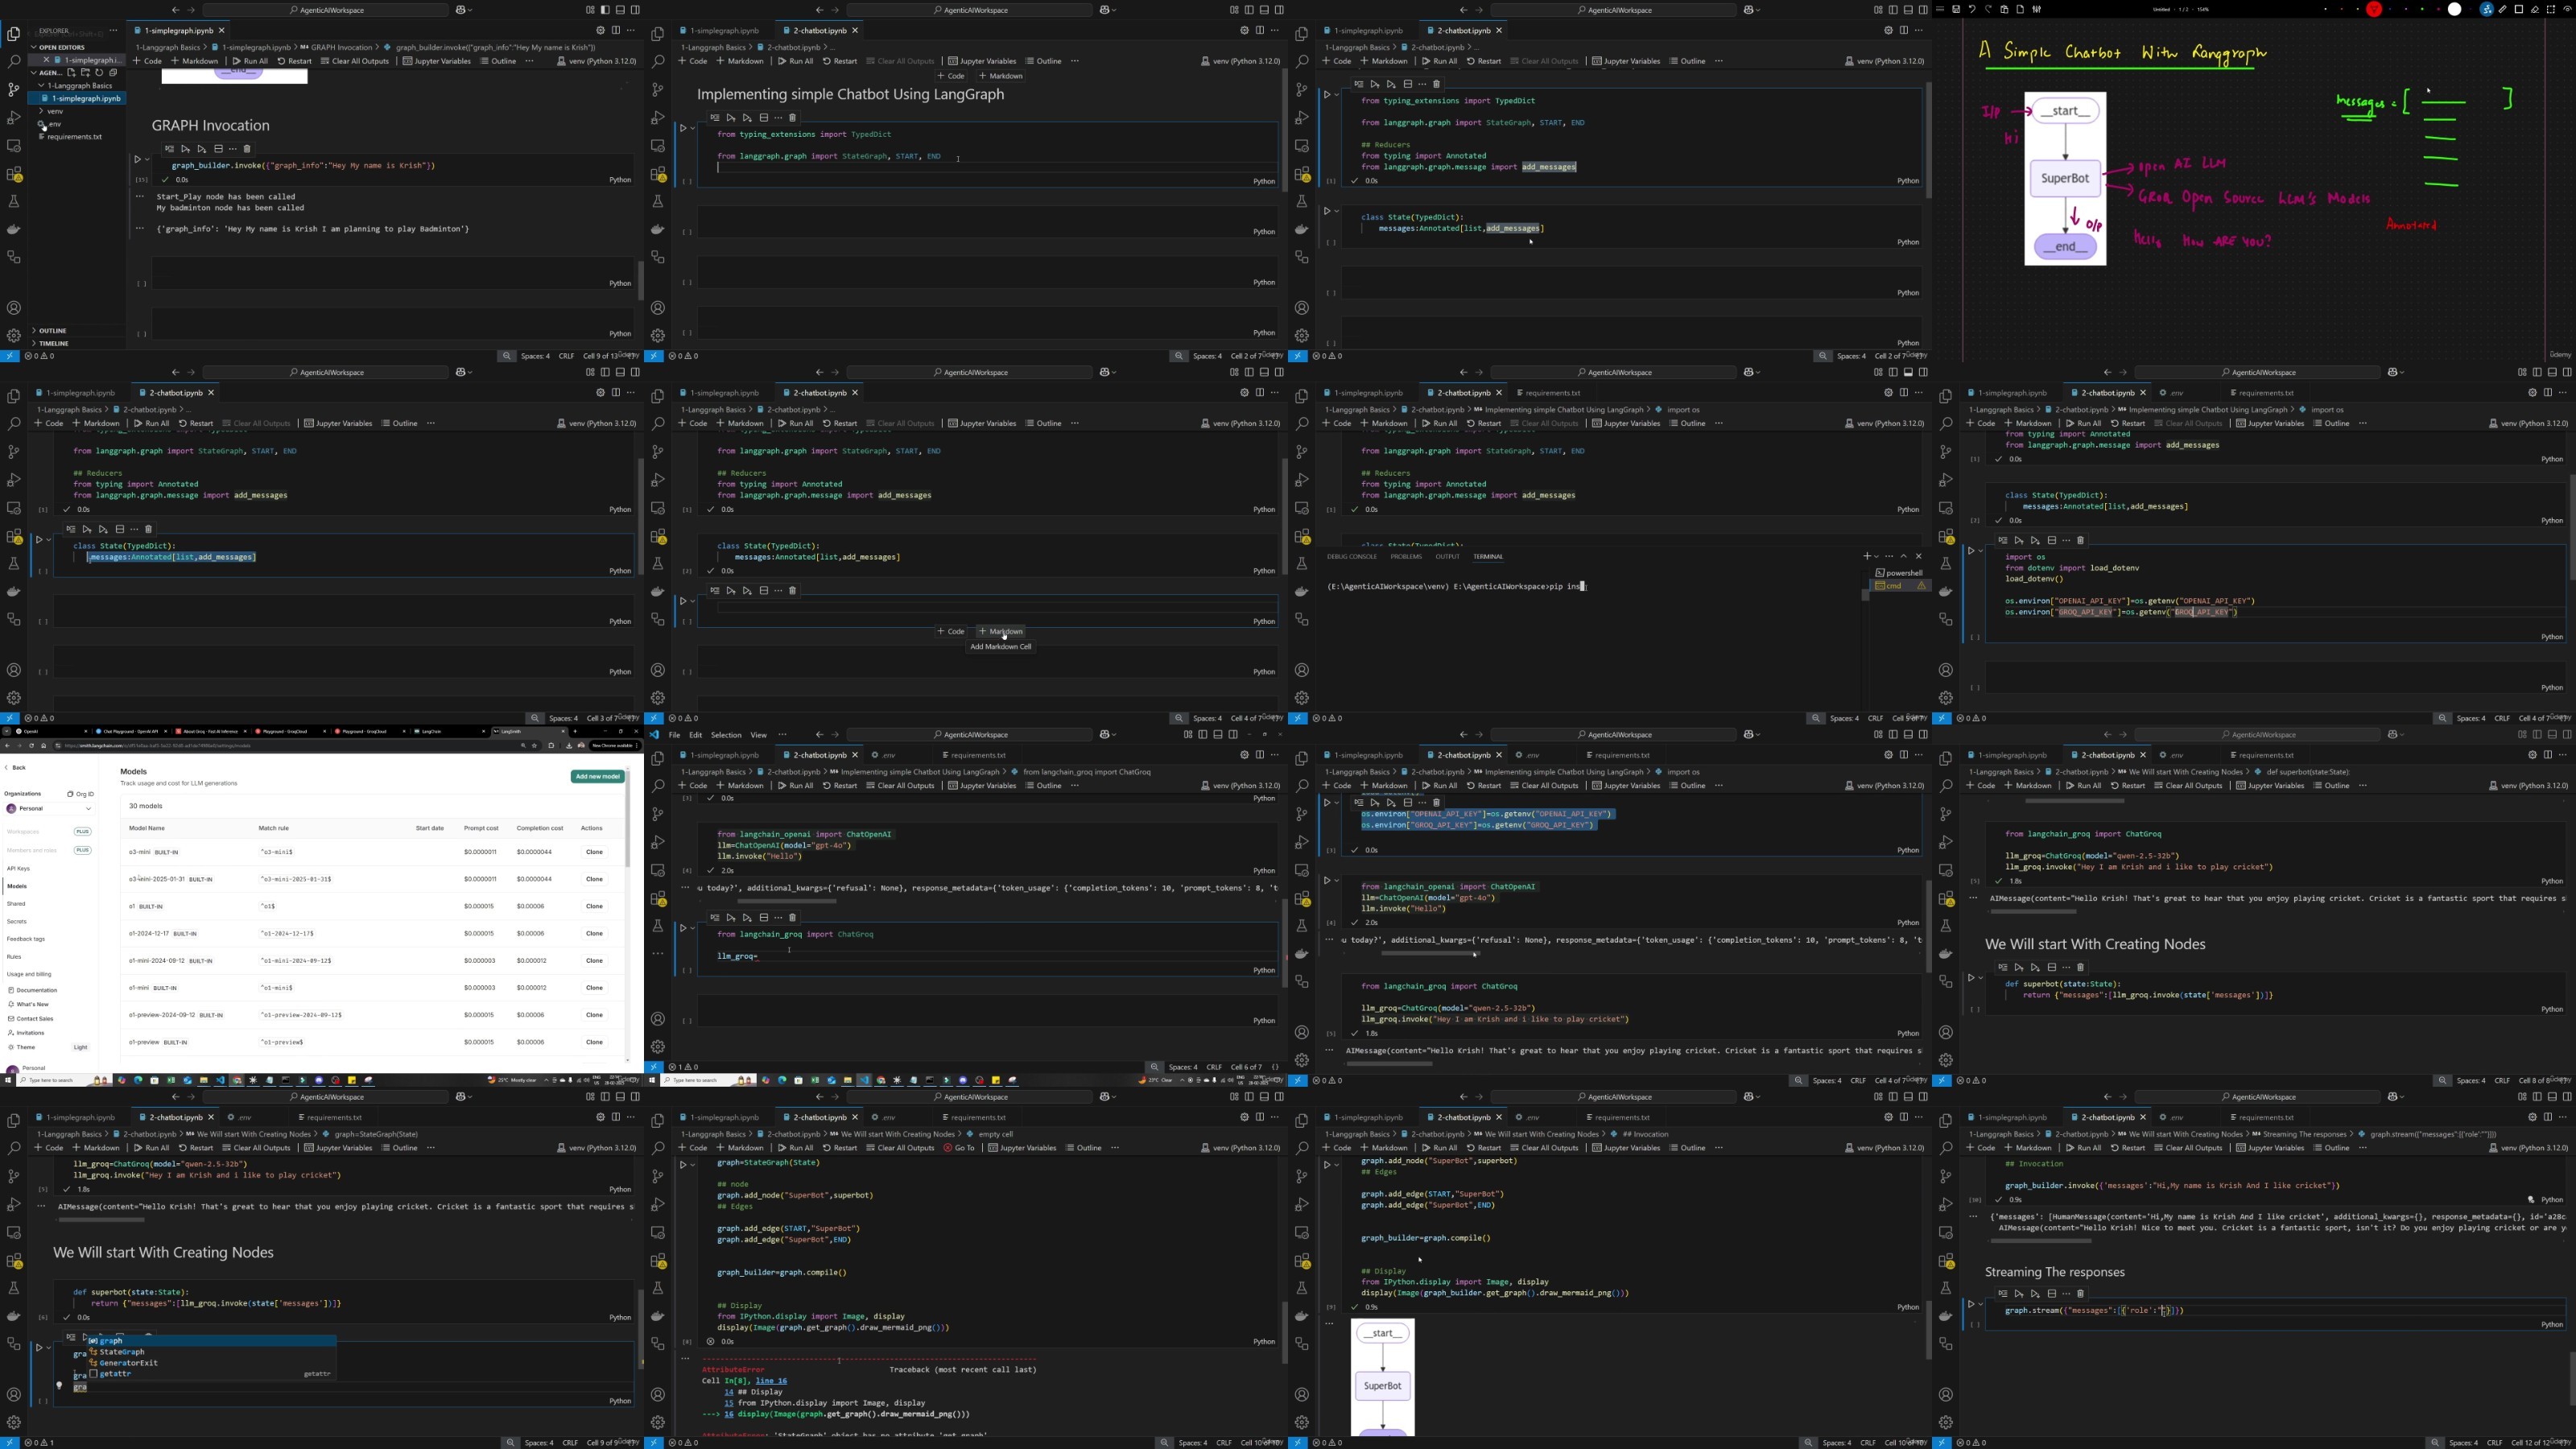This screenshot has width=2576, height=1449.
Task: Select whiteboard rectangle shape tool
Action: click(x=2519, y=9)
